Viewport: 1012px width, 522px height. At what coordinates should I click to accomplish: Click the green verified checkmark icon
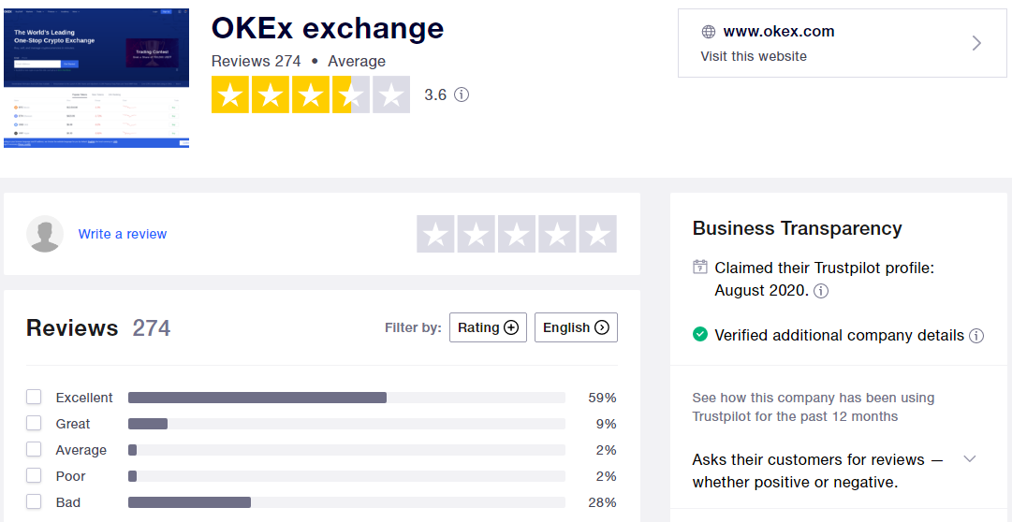click(700, 335)
